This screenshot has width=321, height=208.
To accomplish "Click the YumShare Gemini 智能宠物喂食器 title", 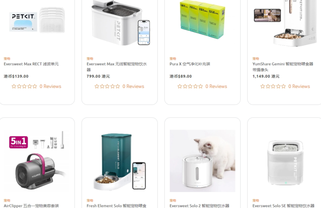I will 283,67.
